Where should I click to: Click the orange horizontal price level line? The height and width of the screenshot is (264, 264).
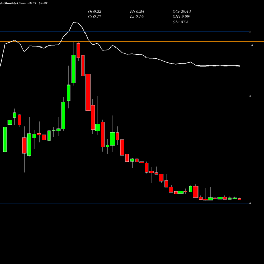pos(132,41)
